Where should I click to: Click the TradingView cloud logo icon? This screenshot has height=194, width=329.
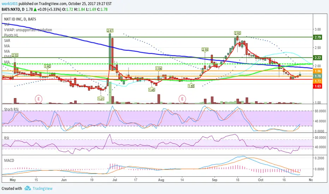(28, 188)
